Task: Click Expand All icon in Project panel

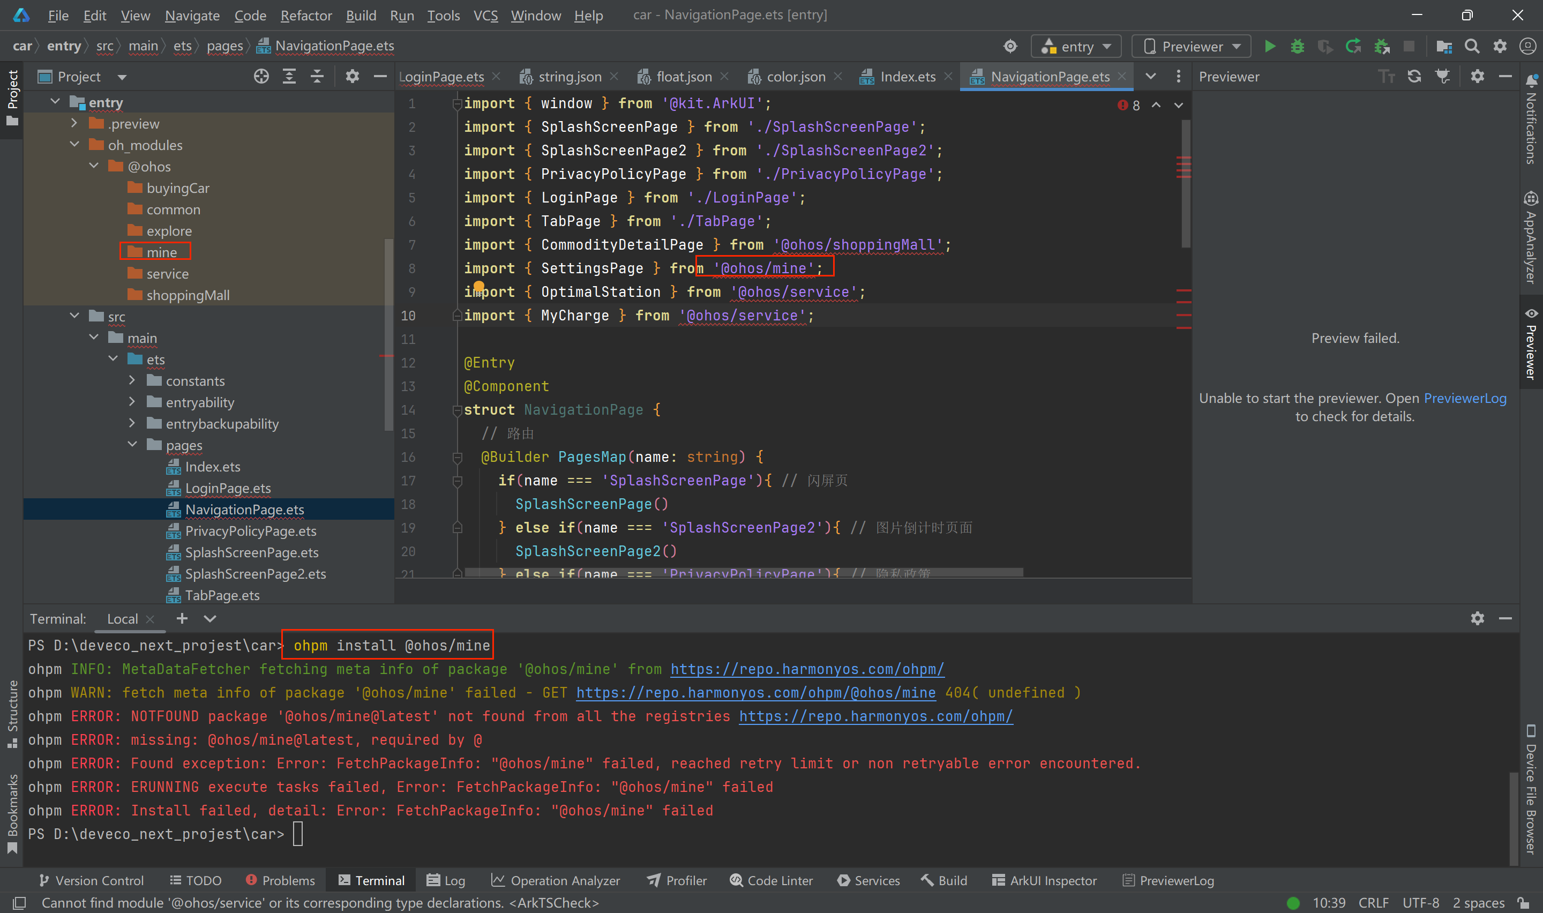Action: [289, 76]
